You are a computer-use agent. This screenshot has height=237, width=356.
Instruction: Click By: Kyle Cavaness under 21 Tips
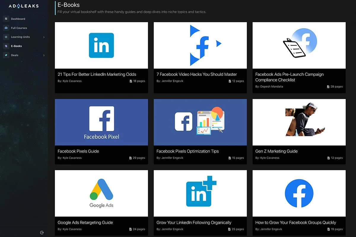pos(69,81)
